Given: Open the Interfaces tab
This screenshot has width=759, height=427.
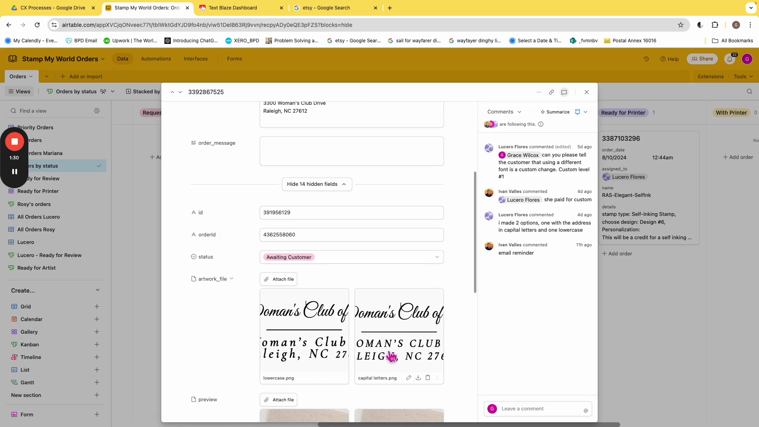Looking at the screenshot, I should coord(195,59).
